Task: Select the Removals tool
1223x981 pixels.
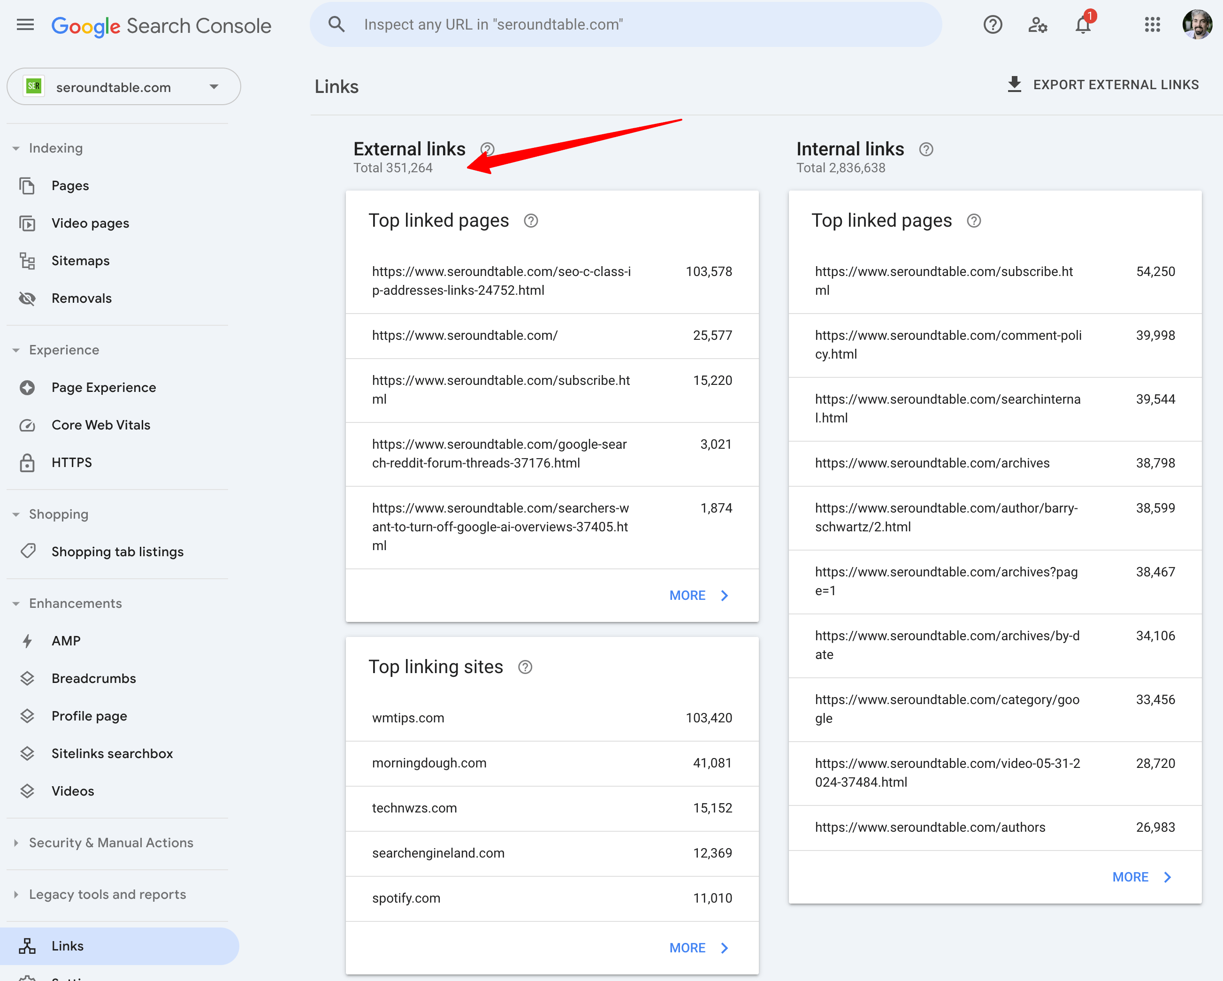Action: [82, 298]
